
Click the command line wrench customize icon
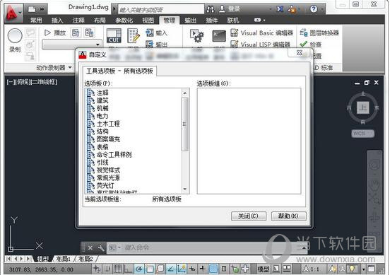click(101, 248)
